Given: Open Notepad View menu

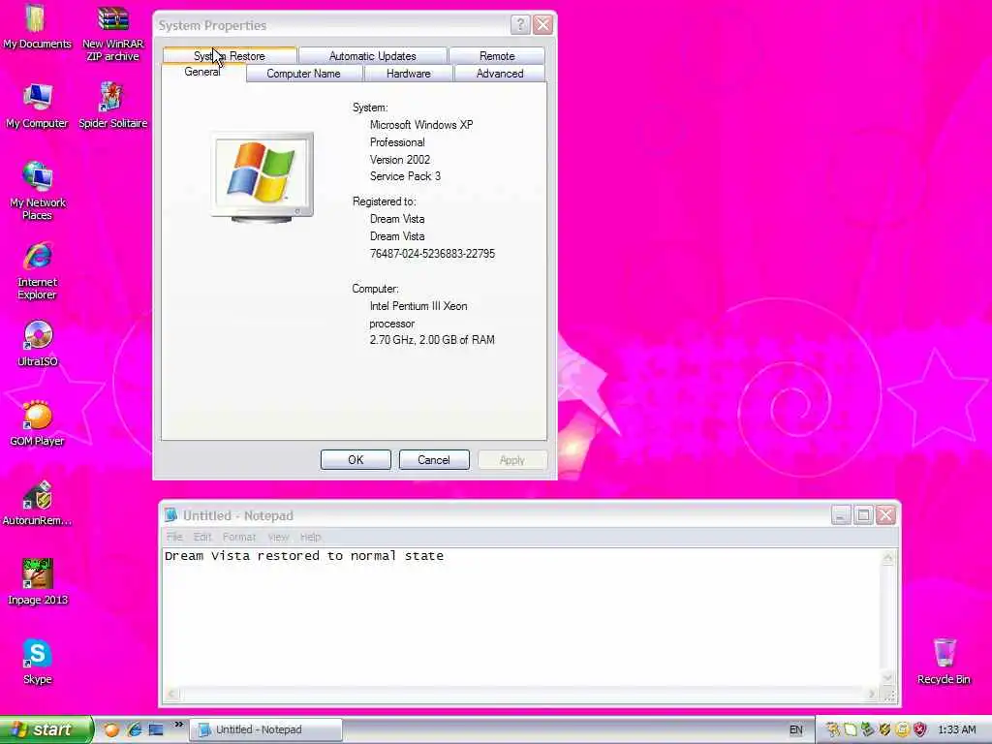Looking at the screenshot, I should click(x=278, y=537).
